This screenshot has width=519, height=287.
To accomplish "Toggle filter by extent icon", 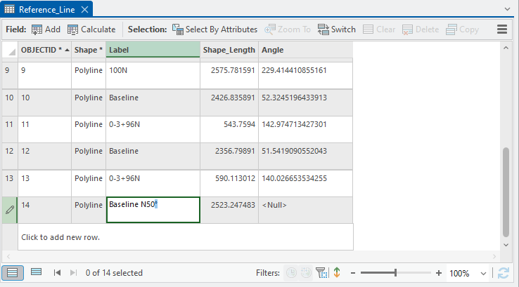I will click(x=321, y=273).
